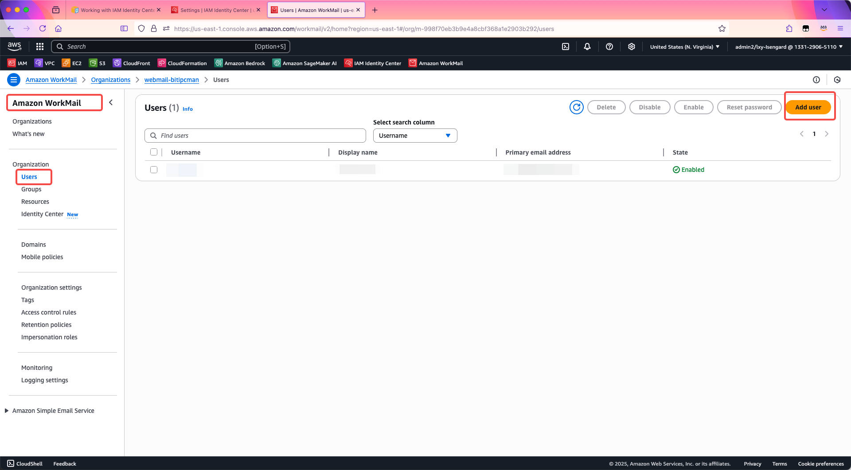Focus the Find users search field
The width and height of the screenshot is (851, 470).
point(255,136)
